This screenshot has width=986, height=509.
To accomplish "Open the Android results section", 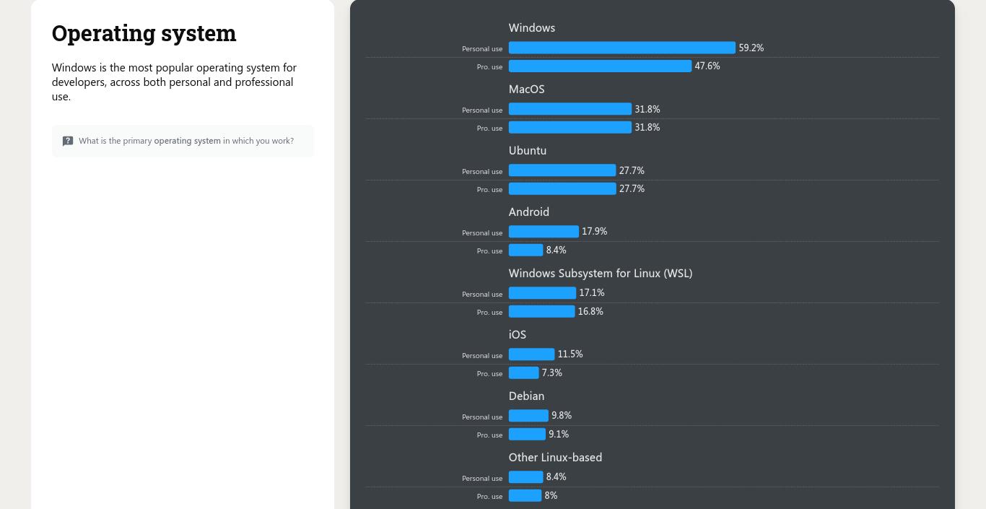I will (528, 212).
